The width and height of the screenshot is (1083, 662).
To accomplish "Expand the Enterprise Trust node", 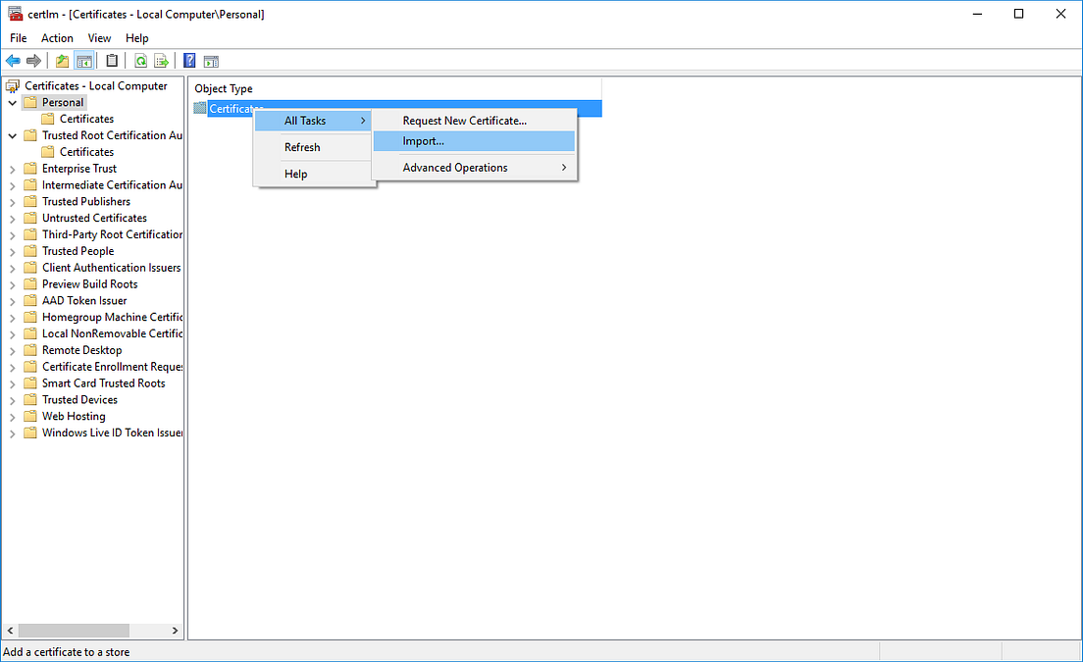I will tap(12, 168).
